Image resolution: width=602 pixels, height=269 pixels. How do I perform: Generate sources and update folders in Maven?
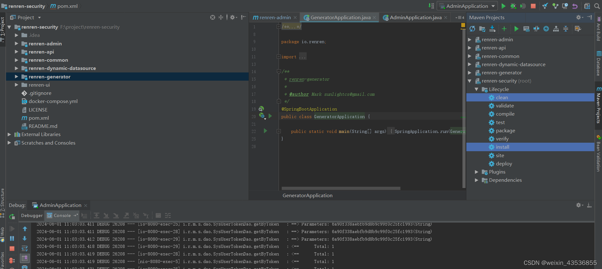[482, 29]
